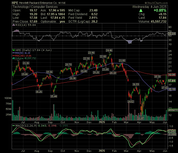Viewport: 178px width, 153px height.
Task: Click the 21.80 price label
Action: [122, 60]
